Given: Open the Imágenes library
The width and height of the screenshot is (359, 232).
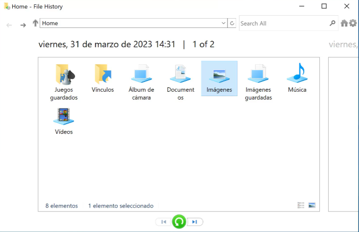Looking at the screenshot, I should (219, 75).
